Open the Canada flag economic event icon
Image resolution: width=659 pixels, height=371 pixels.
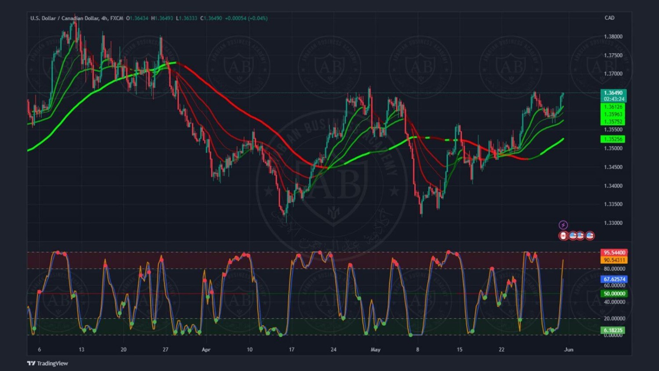point(563,236)
